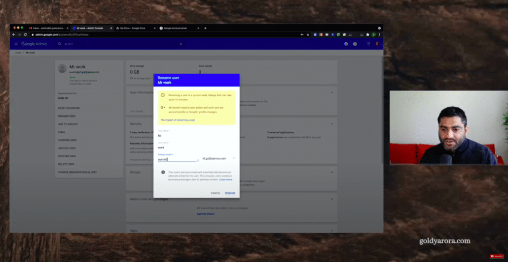Click the browser address bar URL
The height and width of the screenshot is (262, 508).
pyautogui.click(x=62, y=34)
